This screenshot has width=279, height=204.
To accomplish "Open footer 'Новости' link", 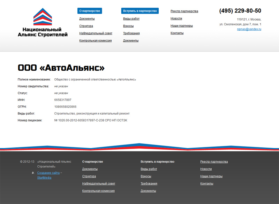I will (x=206, y=169).
